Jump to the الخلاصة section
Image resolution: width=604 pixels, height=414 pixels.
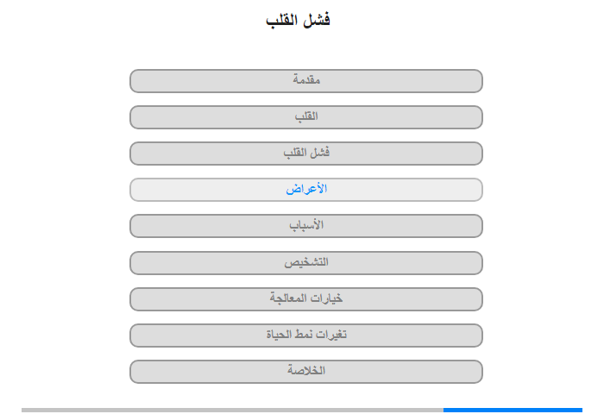(x=306, y=371)
